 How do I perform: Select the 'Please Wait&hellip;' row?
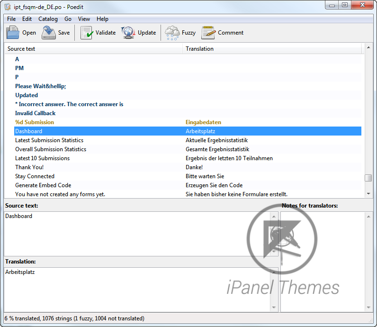coord(188,86)
